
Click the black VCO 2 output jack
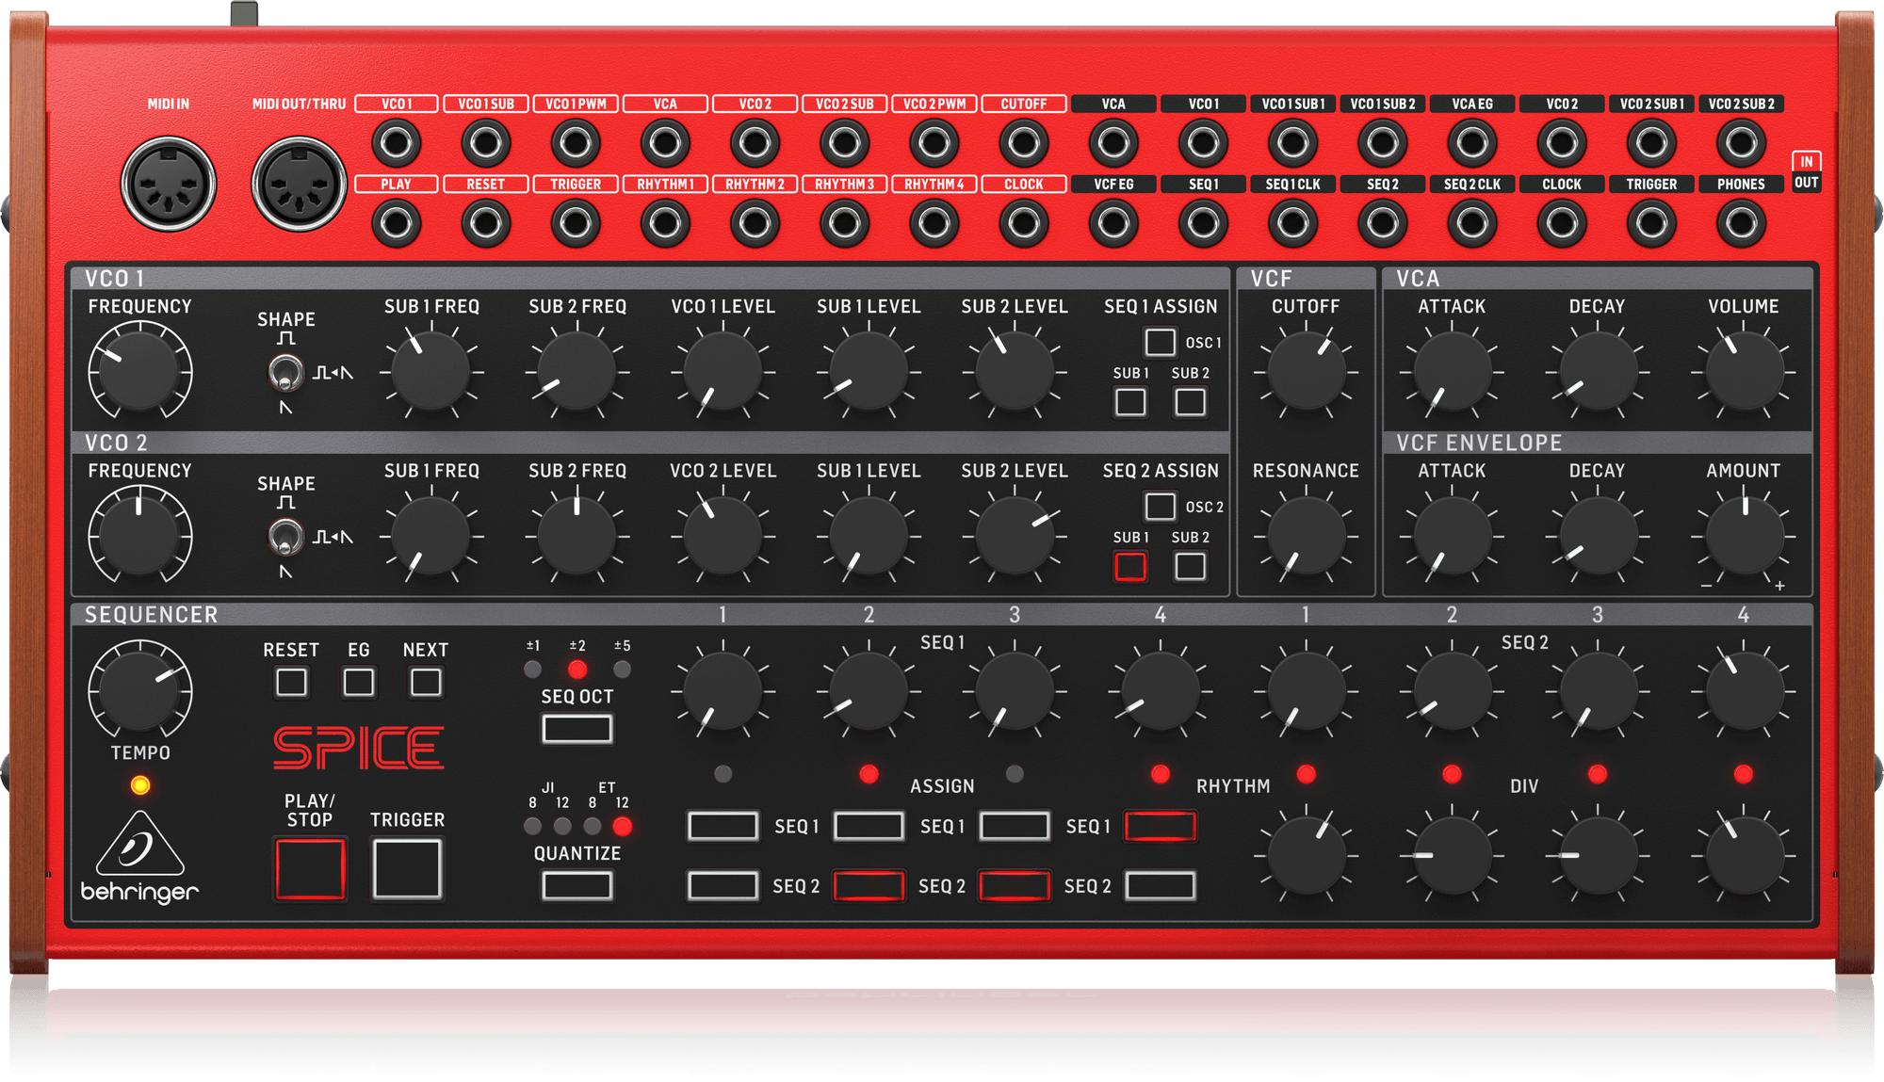pos(1562,143)
